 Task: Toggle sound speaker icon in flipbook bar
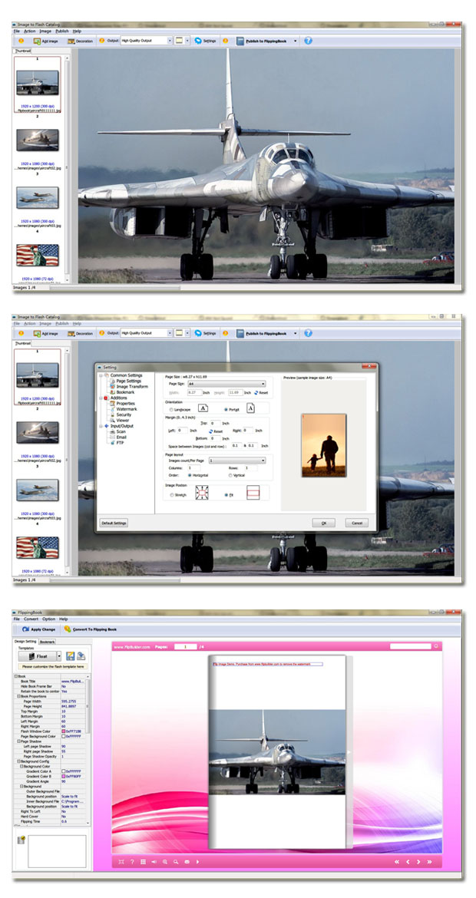coord(154,861)
